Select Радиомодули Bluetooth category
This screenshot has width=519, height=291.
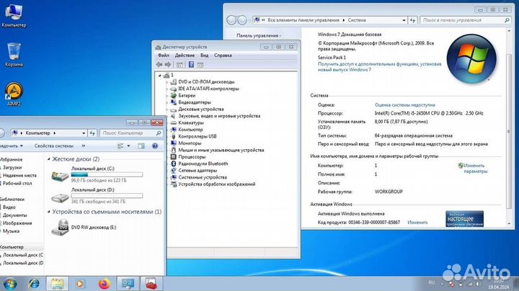point(203,164)
